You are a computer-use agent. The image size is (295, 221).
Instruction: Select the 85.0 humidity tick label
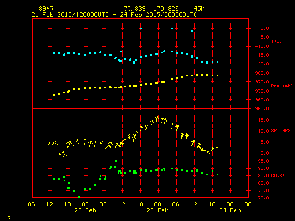click(x=263, y=176)
